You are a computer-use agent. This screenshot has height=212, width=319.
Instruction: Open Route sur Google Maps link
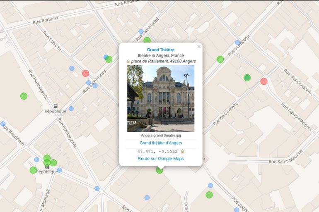click(161, 159)
